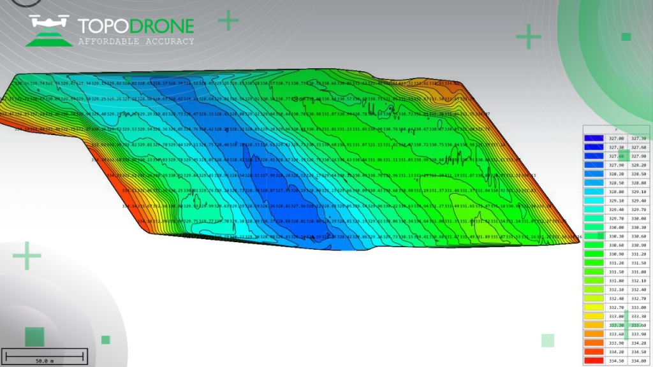This screenshot has height=367, width=653.
Task: Click the 50.0 m scale bar
Action: (x=44, y=357)
